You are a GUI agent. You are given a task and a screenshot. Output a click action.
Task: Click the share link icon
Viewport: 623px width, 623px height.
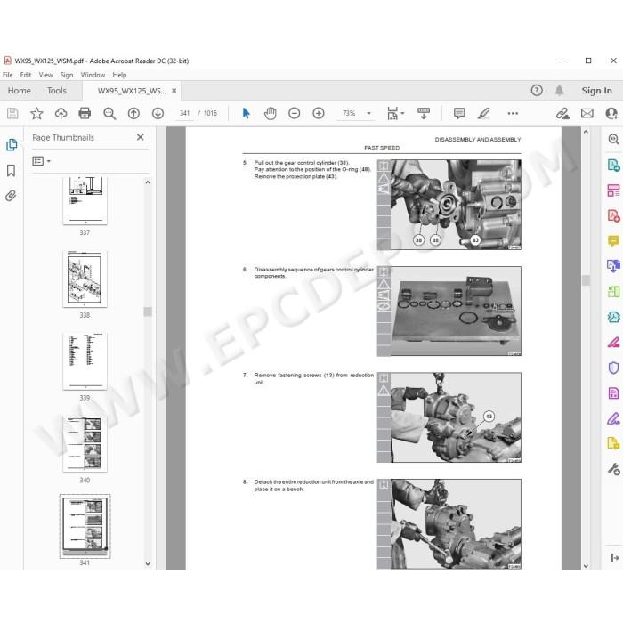(x=562, y=114)
